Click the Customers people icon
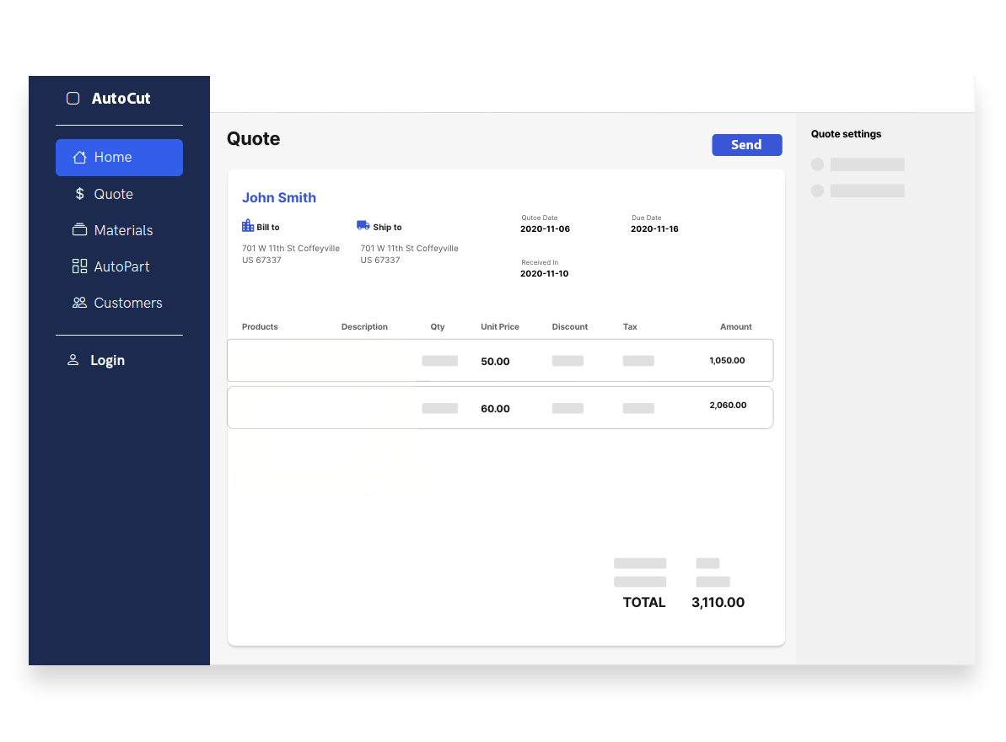The height and width of the screenshot is (742, 1006). click(79, 303)
